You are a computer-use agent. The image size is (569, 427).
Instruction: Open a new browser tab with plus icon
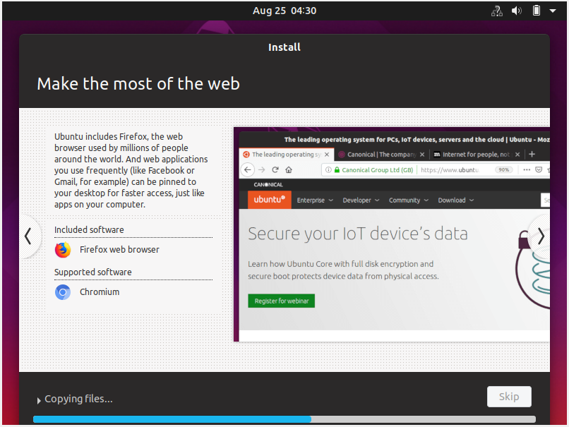click(532, 154)
